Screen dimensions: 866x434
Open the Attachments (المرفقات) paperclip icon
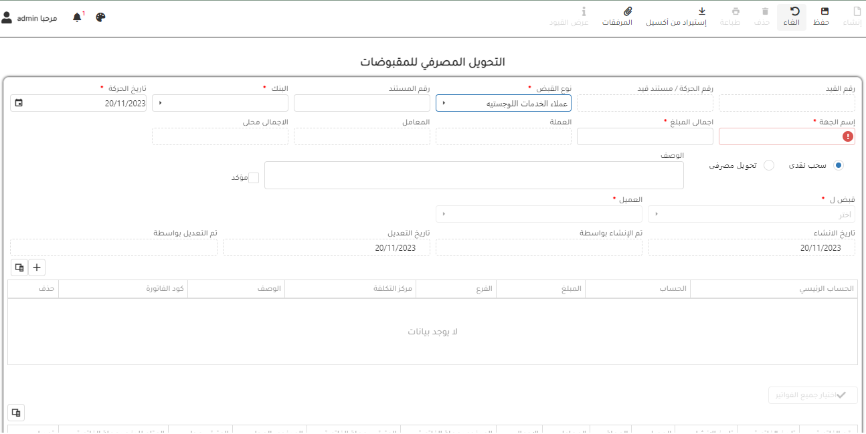click(x=627, y=11)
